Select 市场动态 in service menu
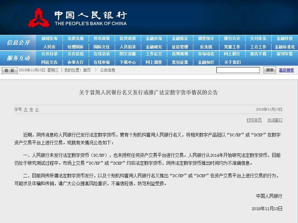Image resolution: width=298 pixels, height=223 pixels. click(x=206, y=54)
